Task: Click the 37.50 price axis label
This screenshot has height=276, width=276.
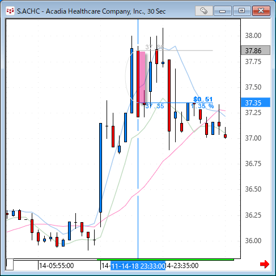Action: [x=253, y=87]
